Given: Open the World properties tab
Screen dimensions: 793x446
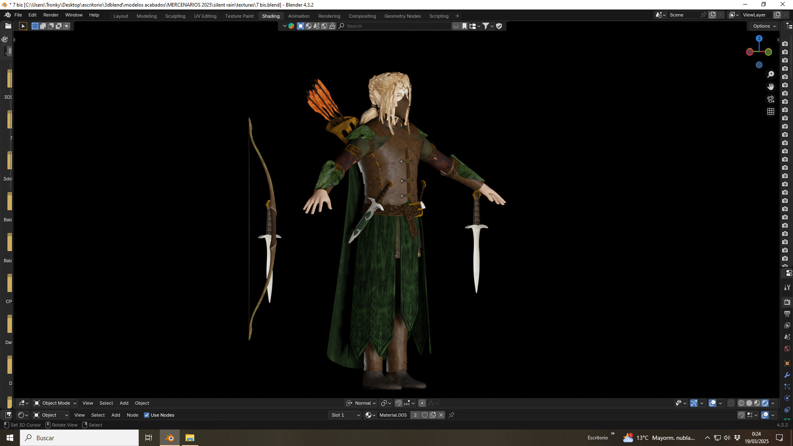Looking at the screenshot, I should [787, 349].
